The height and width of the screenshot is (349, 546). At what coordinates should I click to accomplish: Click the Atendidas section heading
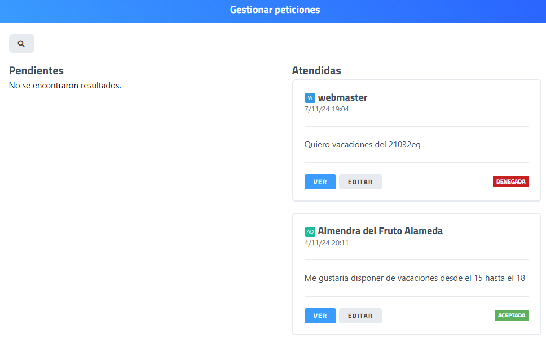316,71
